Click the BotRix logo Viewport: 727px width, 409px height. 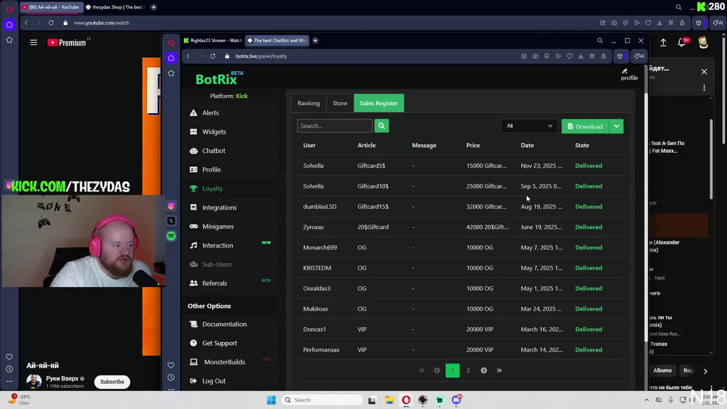point(219,78)
